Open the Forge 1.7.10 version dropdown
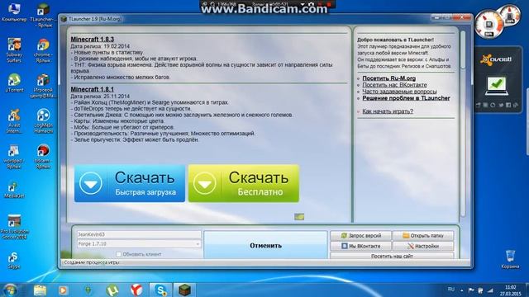The height and width of the screenshot is (297, 529). pos(139,243)
